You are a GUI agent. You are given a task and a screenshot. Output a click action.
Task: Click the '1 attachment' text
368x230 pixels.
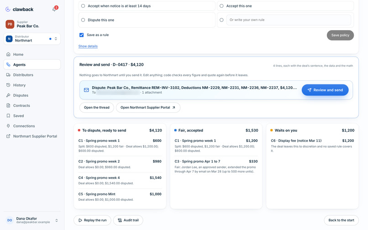click(152, 93)
